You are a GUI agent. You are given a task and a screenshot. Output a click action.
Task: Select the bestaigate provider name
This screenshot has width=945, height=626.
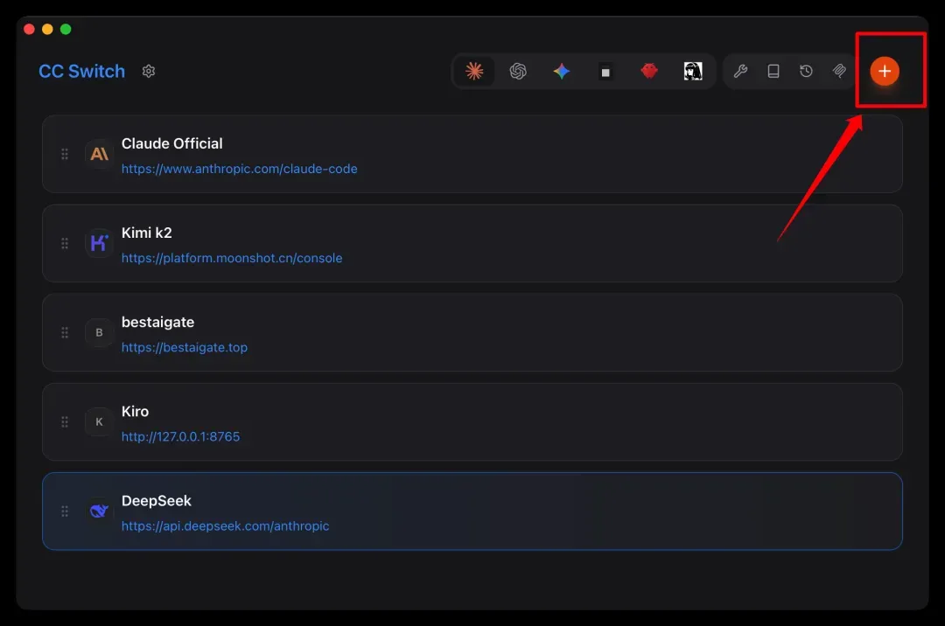(x=157, y=322)
